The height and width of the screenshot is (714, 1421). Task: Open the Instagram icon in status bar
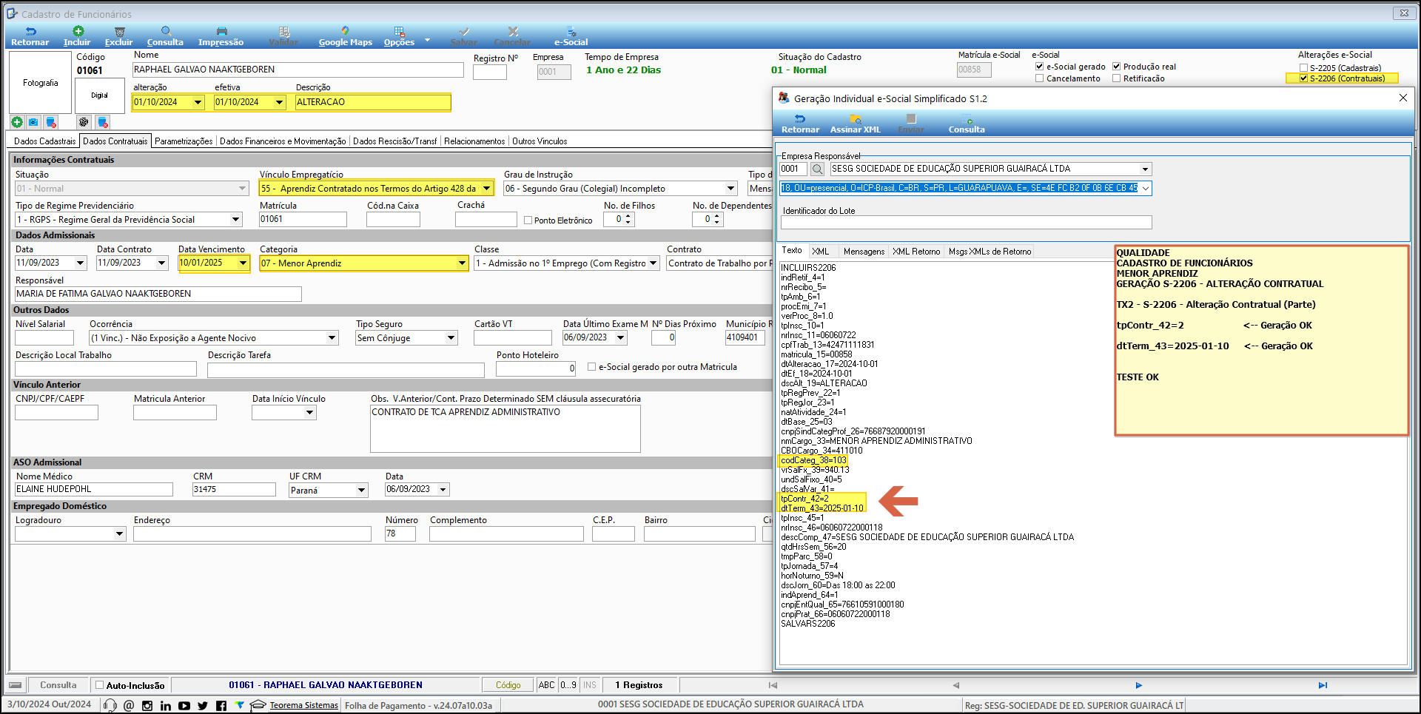147,706
